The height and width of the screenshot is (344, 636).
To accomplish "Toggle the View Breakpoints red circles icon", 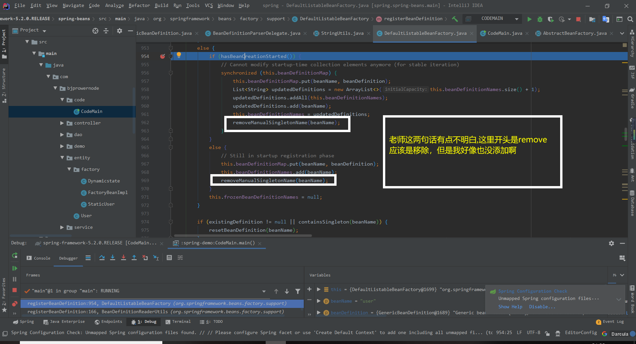I will pos(15,304).
